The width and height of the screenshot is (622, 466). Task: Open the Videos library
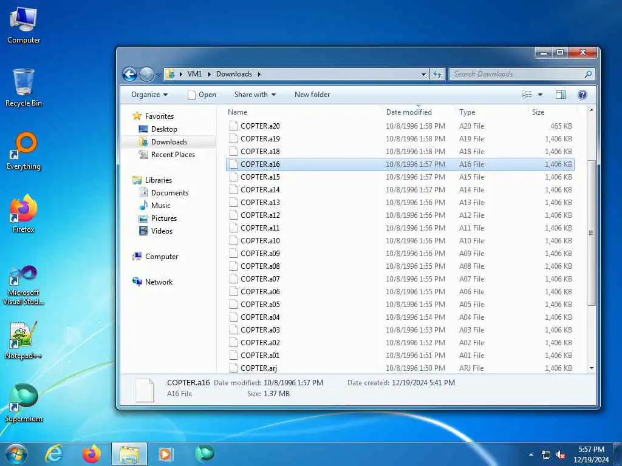(x=162, y=231)
